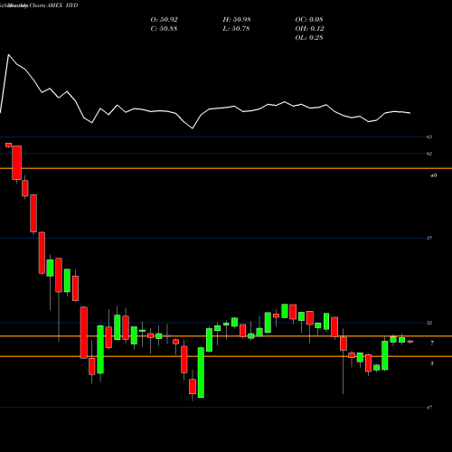Click the price axis label "47"
This screenshot has height=452, width=452.
pos(429,408)
